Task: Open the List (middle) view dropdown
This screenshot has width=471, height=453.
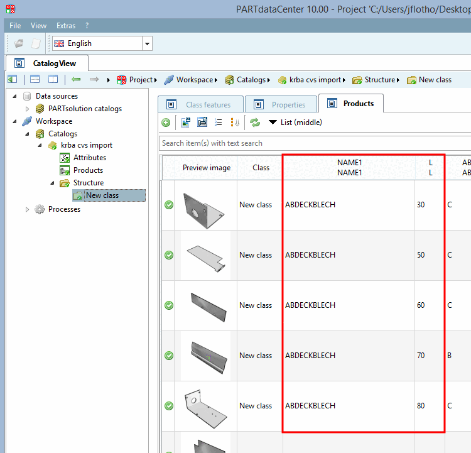Action: point(295,123)
